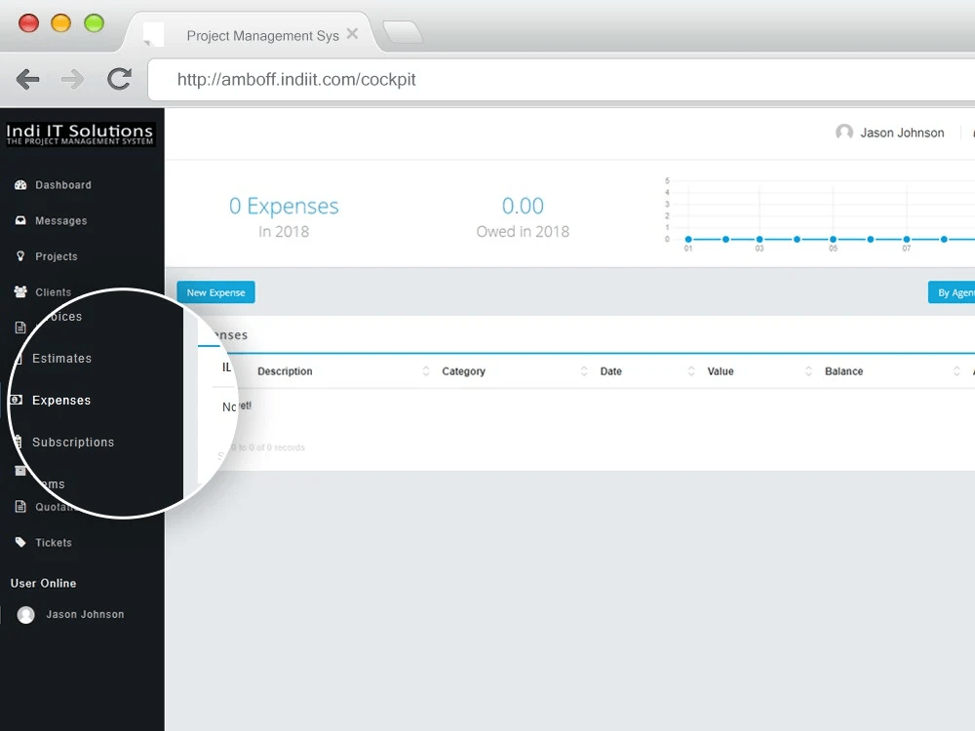975x731 pixels.
Task: Open a new browser tab
Action: (403, 32)
